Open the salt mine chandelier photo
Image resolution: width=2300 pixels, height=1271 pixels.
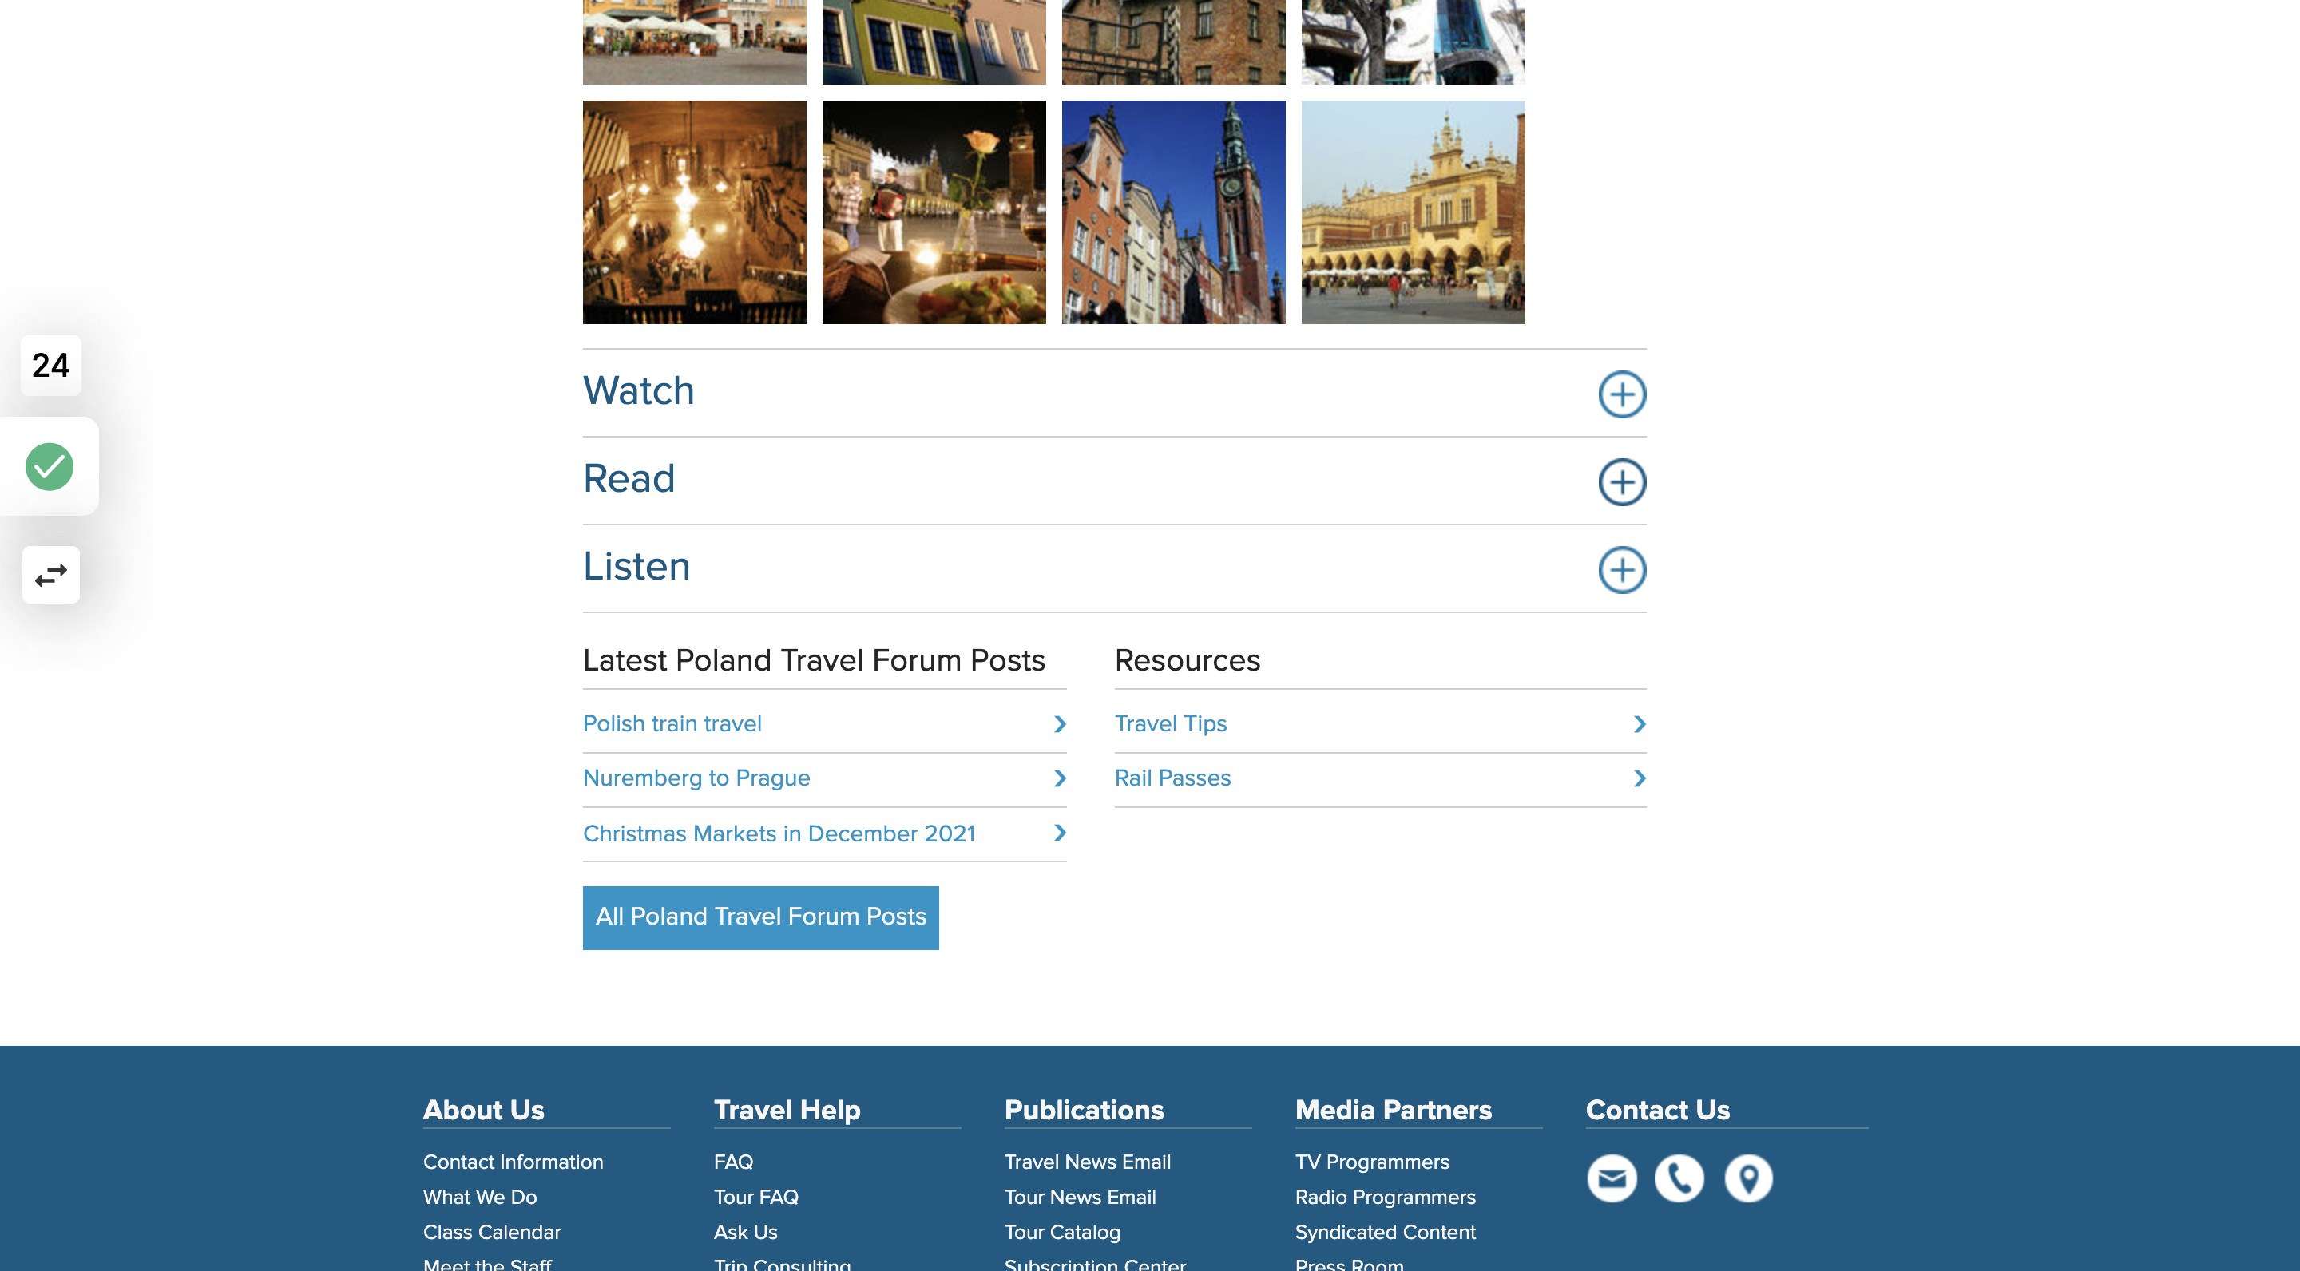695,212
